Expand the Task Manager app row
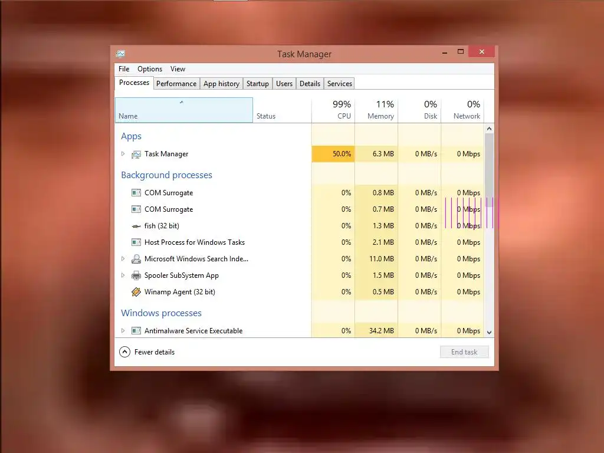 (x=123, y=154)
